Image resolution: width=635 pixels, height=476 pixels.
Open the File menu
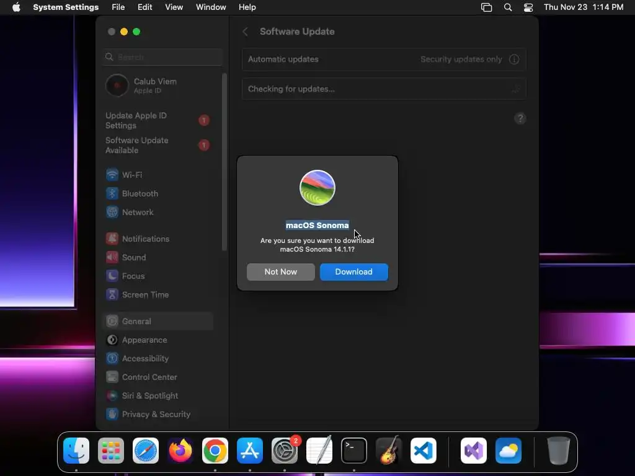118,7
